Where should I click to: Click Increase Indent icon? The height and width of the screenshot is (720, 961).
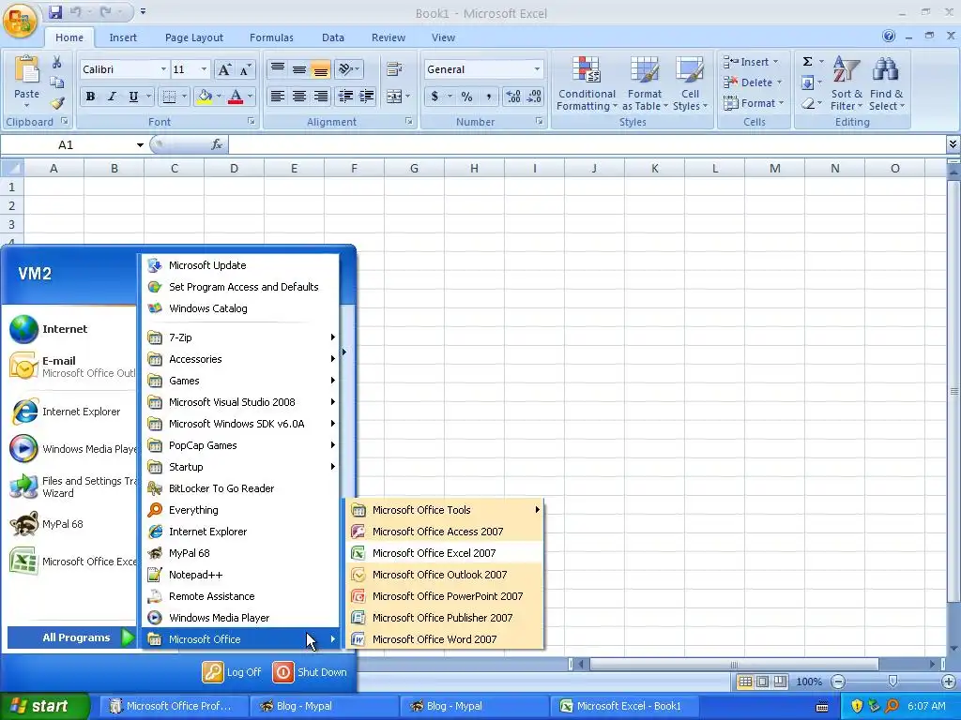point(367,97)
